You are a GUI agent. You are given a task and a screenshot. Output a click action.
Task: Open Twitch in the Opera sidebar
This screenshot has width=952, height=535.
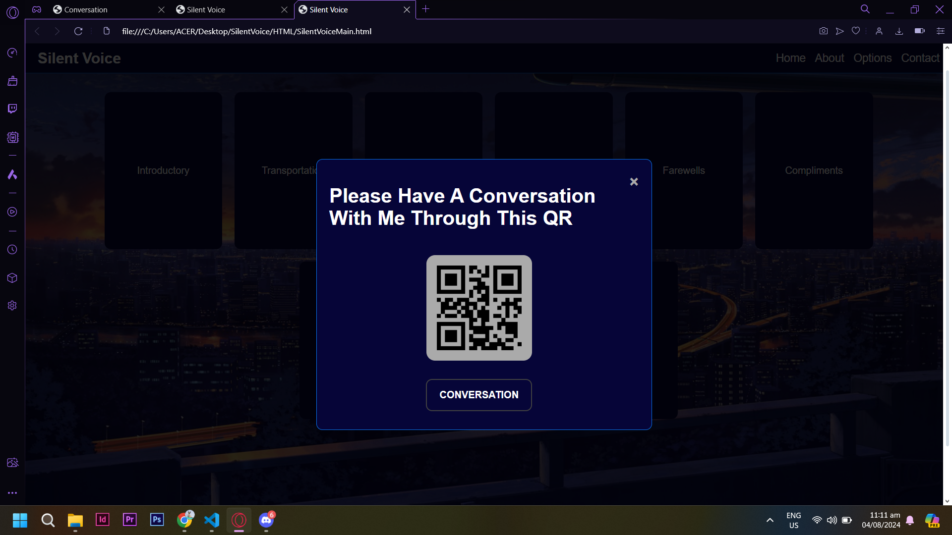[12, 108]
